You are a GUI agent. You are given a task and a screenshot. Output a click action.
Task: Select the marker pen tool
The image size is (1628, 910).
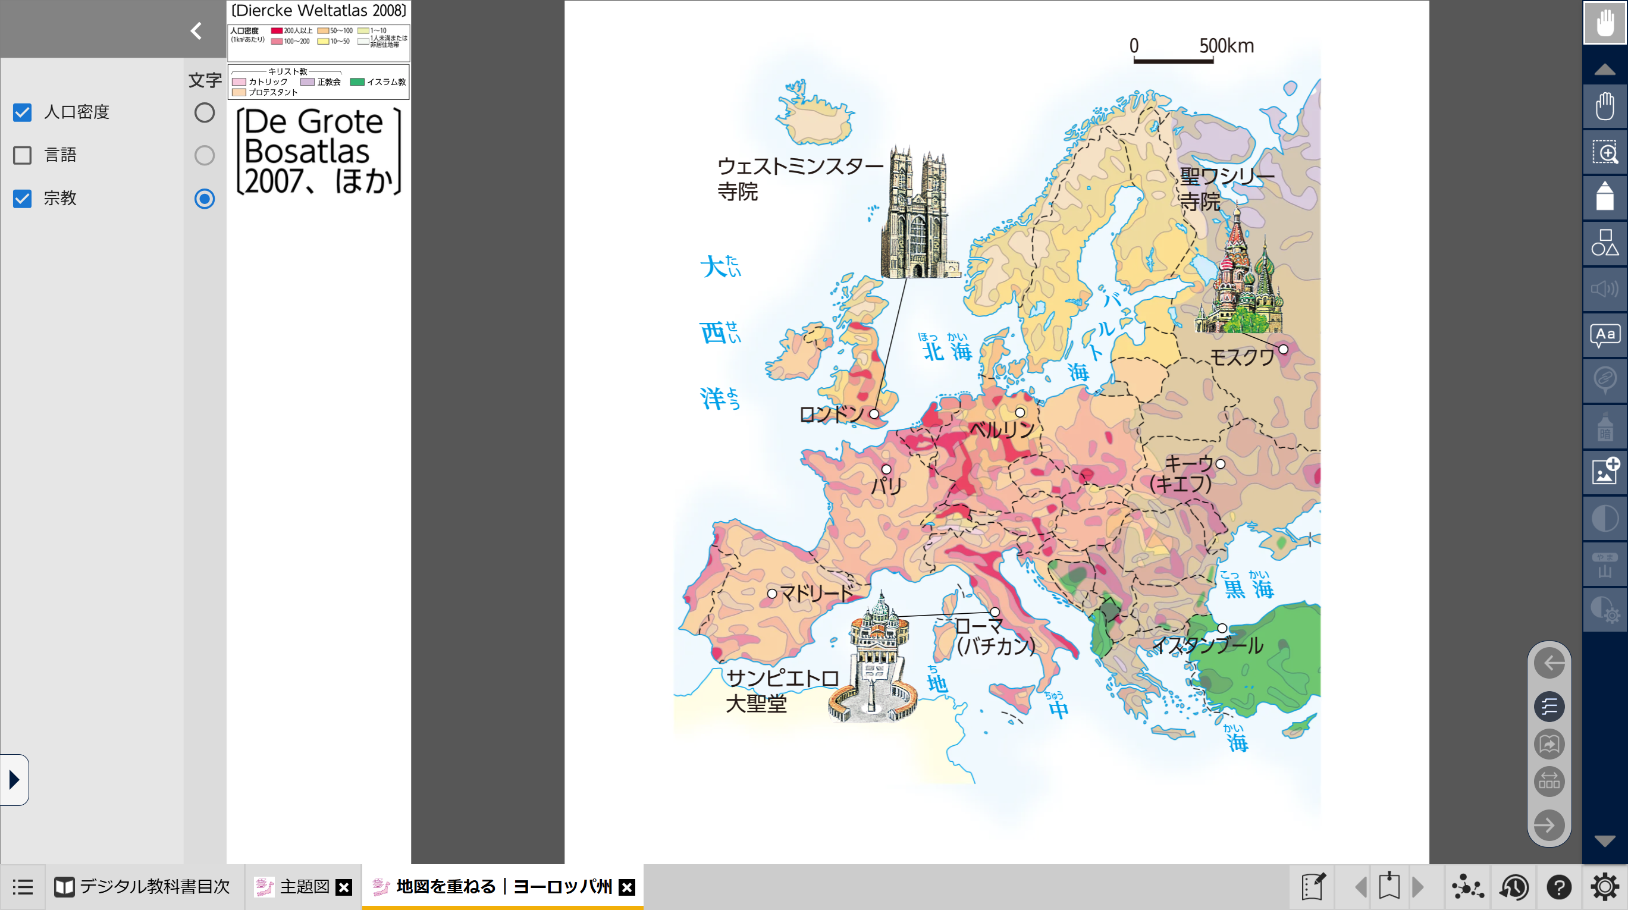[1604, 197]
